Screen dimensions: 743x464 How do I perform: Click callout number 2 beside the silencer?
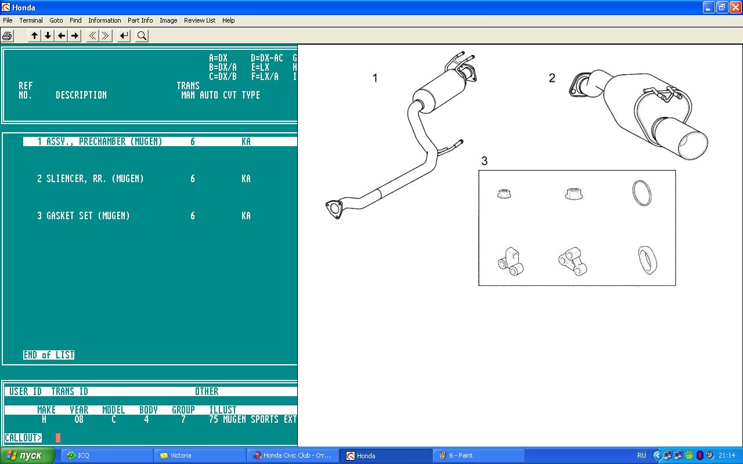coord(552,78)
